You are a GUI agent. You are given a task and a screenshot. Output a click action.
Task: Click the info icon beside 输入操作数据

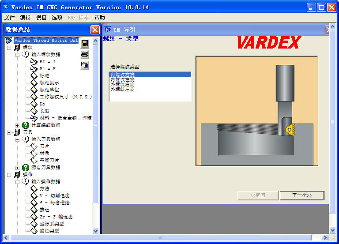point(26,181)
